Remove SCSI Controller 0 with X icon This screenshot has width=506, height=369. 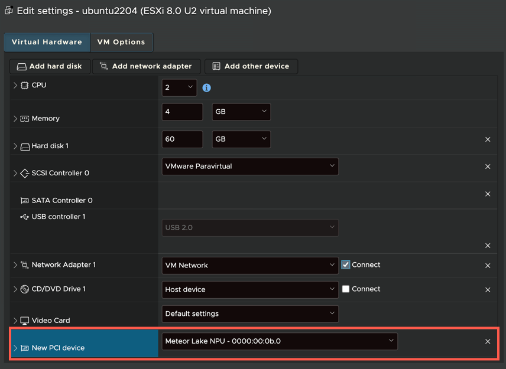(x=488, y=166)
